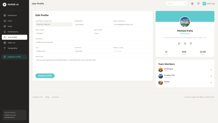This screenshot has width=218, height=123.
Task: Click Michael Fairy's profile photo
Action: click(185, 22)
